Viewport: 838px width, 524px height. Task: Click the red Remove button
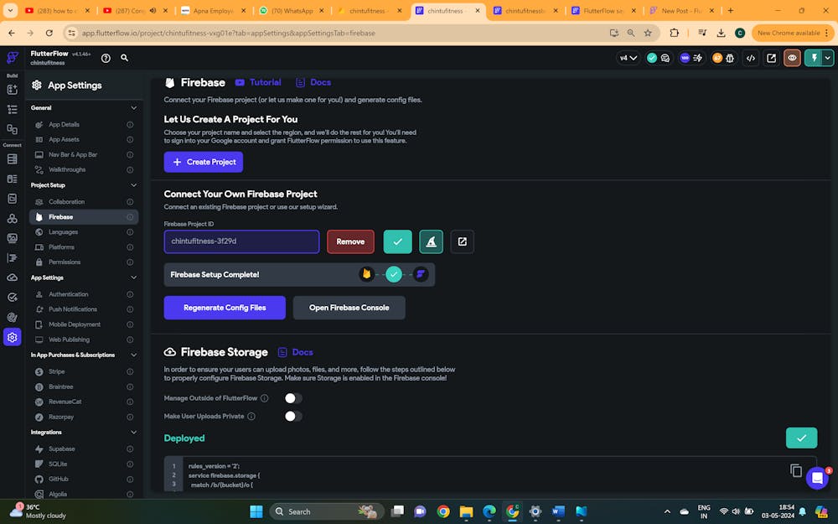[350, 241]
